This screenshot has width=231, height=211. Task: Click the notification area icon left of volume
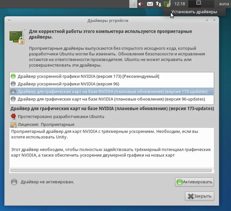coord(133,4)
